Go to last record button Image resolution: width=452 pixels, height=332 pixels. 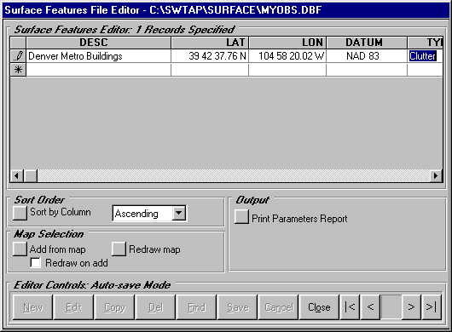tap(432, 307)
